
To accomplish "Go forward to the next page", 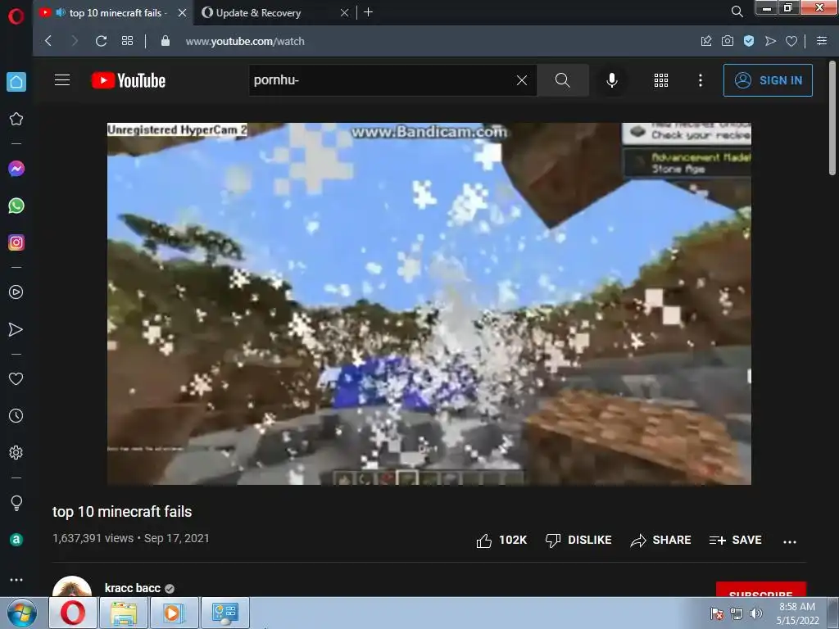I will [x=75, y=41].
